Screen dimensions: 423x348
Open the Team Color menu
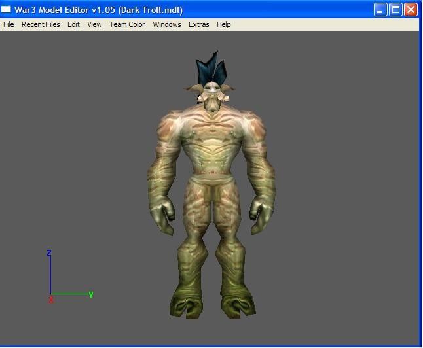[x=127, y=24]
